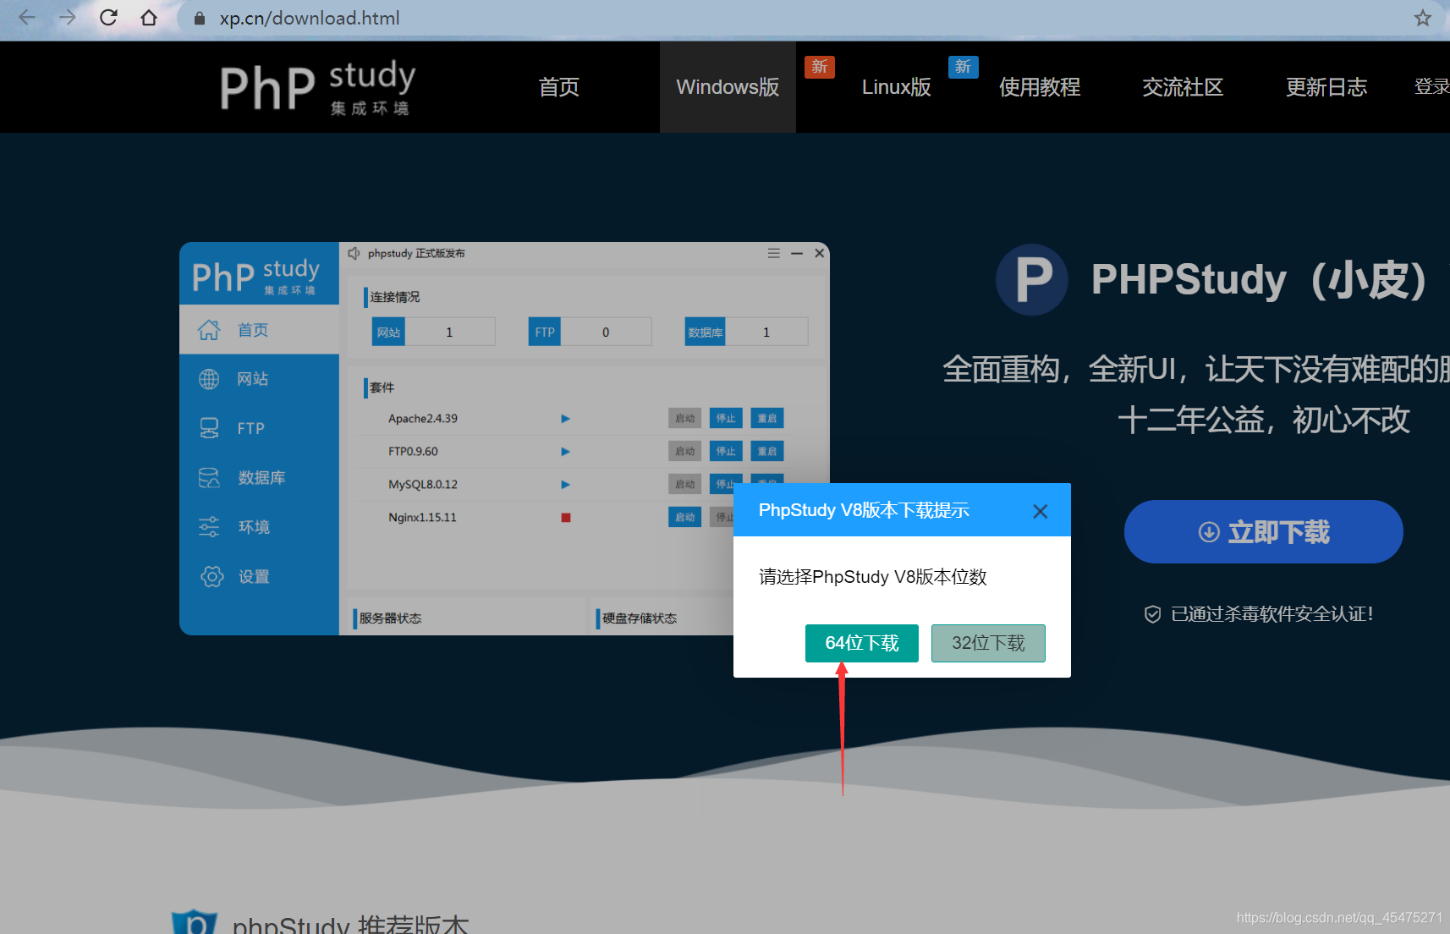
Task: Choose the 64位下载 option
Action: (861, 643)
